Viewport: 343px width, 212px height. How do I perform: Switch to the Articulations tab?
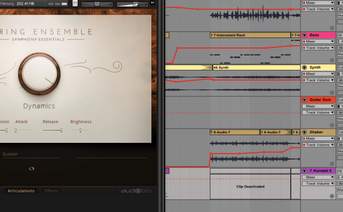21,191
